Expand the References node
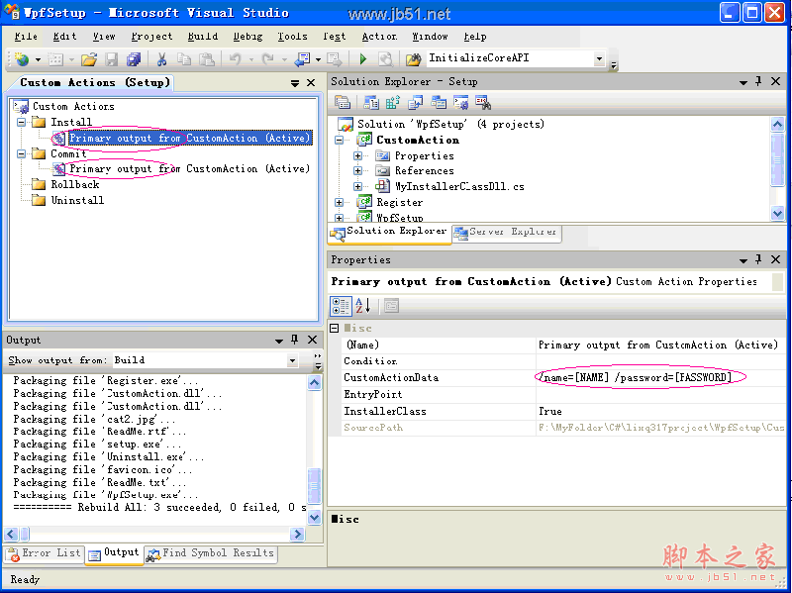The width and height of the screenshot is (792, 593). click(x=357, y=170)
